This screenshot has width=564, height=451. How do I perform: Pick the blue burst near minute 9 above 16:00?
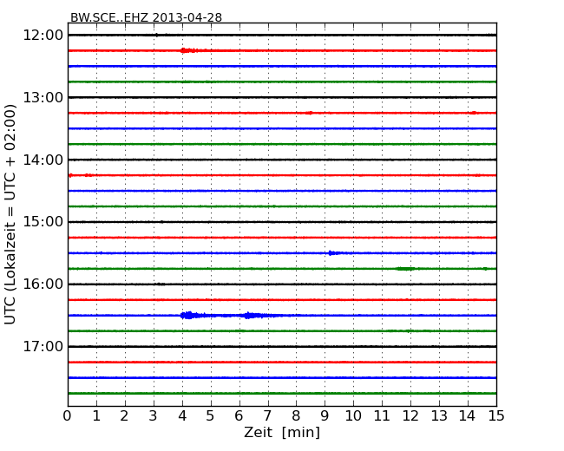click(334, 253)
